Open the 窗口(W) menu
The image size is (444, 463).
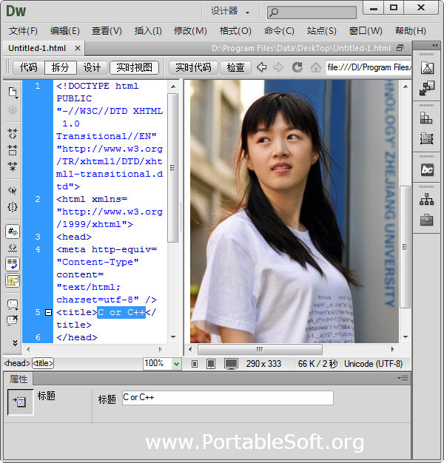(x=366, y=31)
